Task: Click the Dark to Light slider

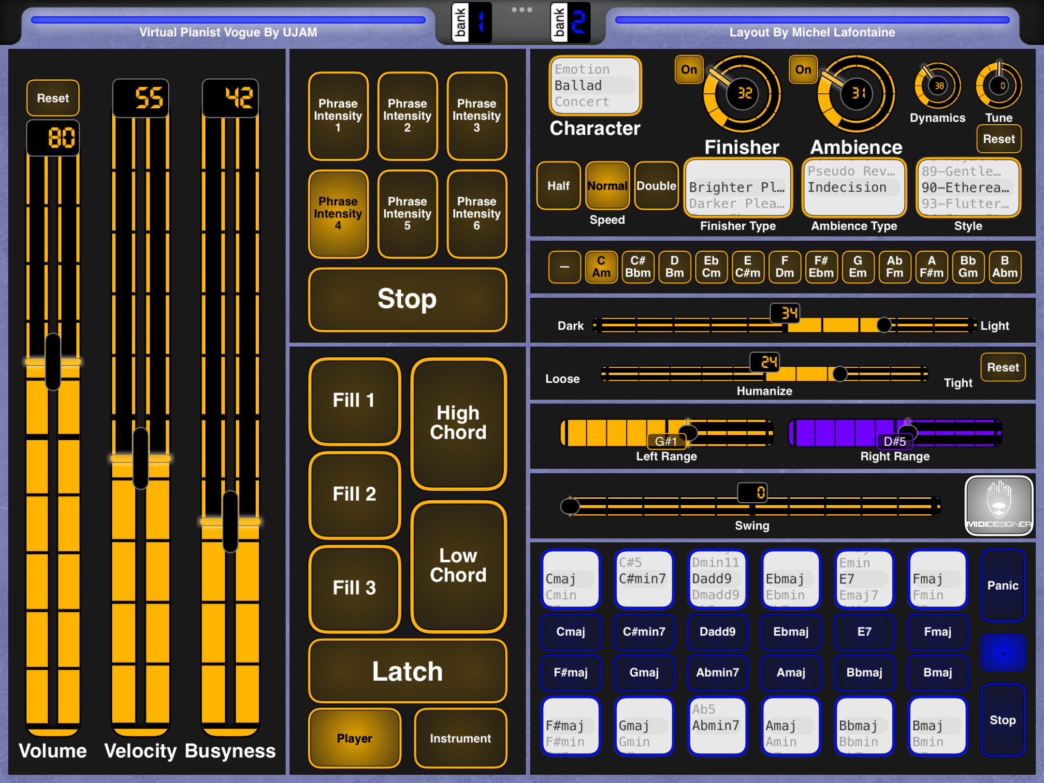Action: point(785,325)
